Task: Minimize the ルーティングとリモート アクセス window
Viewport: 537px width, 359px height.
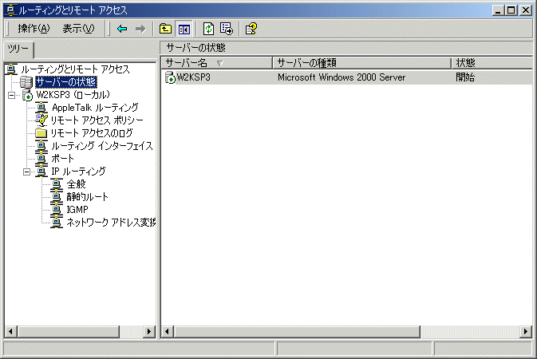Action: [498, 10]
